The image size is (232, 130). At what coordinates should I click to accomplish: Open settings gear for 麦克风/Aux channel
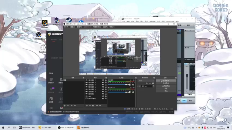coord(133,92)
